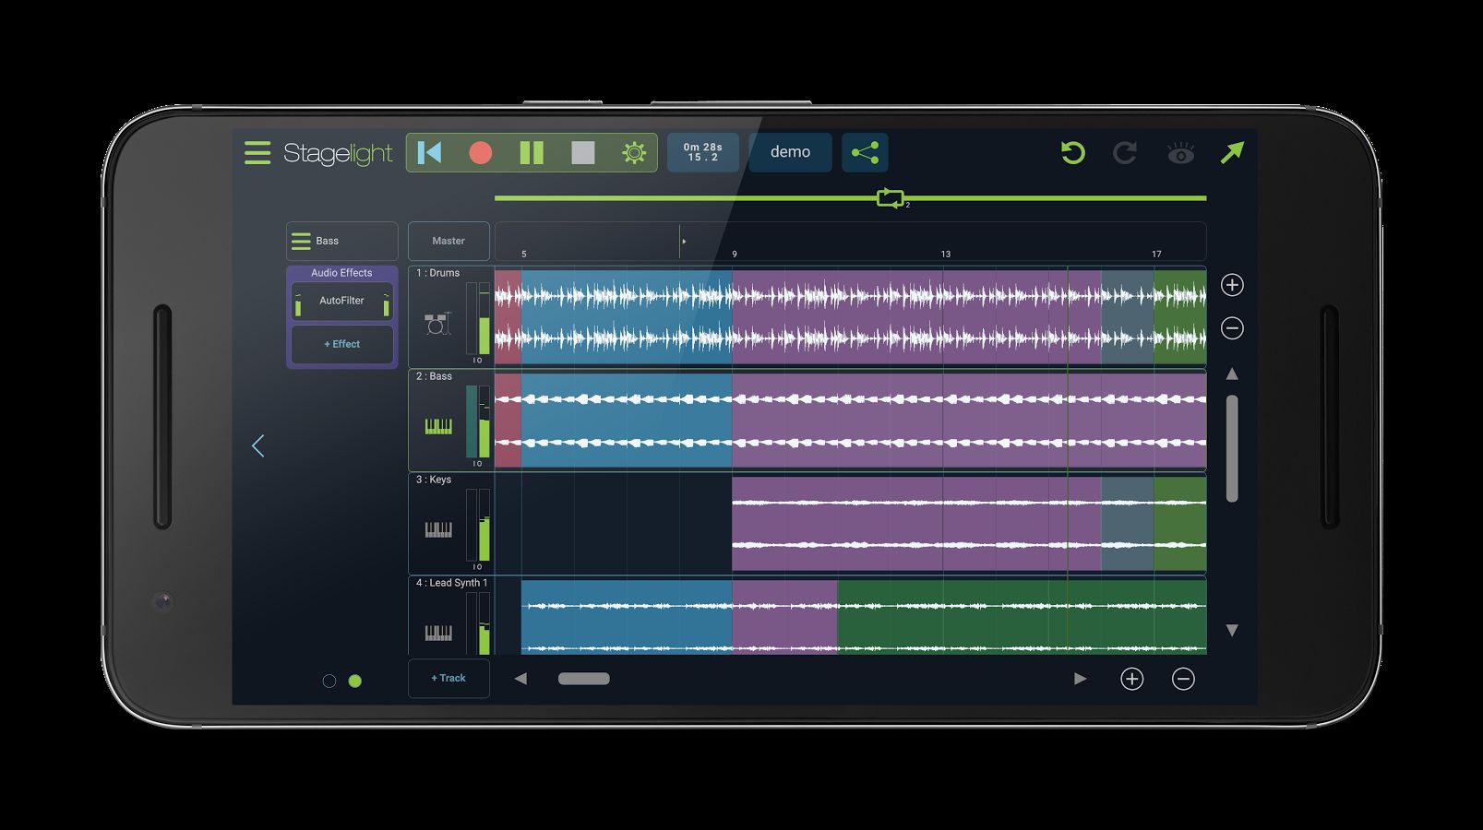Decrease track height with the upper minus icon

[1232, 328]
